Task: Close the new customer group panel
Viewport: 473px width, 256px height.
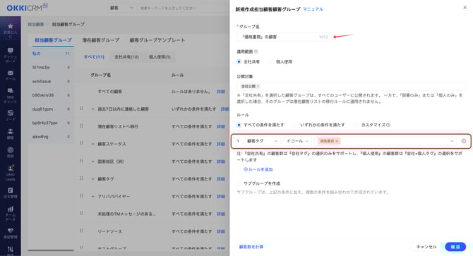Action: coord(465,8)
